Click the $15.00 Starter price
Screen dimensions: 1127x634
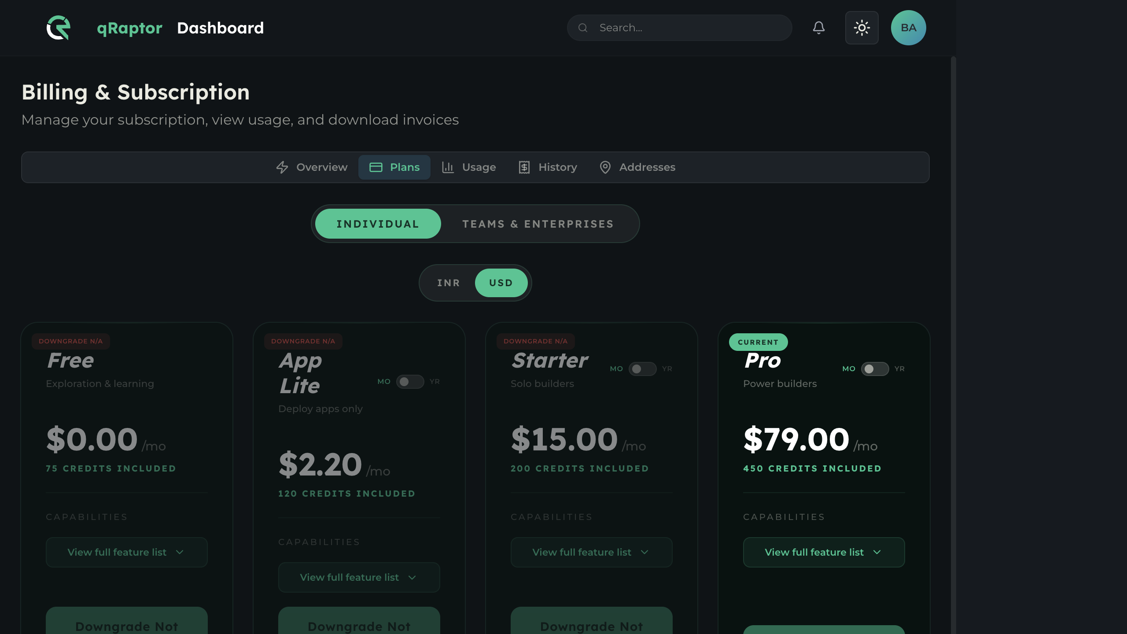click(x=564, y=439)
